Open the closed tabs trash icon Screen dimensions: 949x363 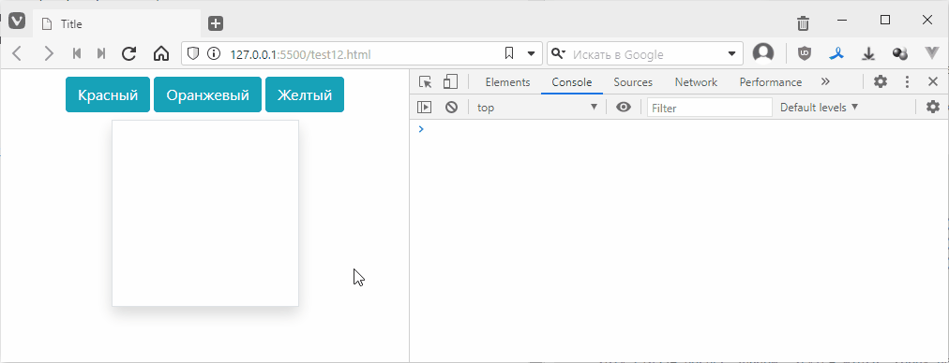point(803,23)
